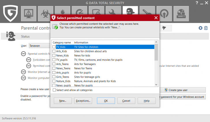Open the Security Center monitor icon
Viewport: 210px width, 122px height.
pyautogui.click(x=29, y=14)
